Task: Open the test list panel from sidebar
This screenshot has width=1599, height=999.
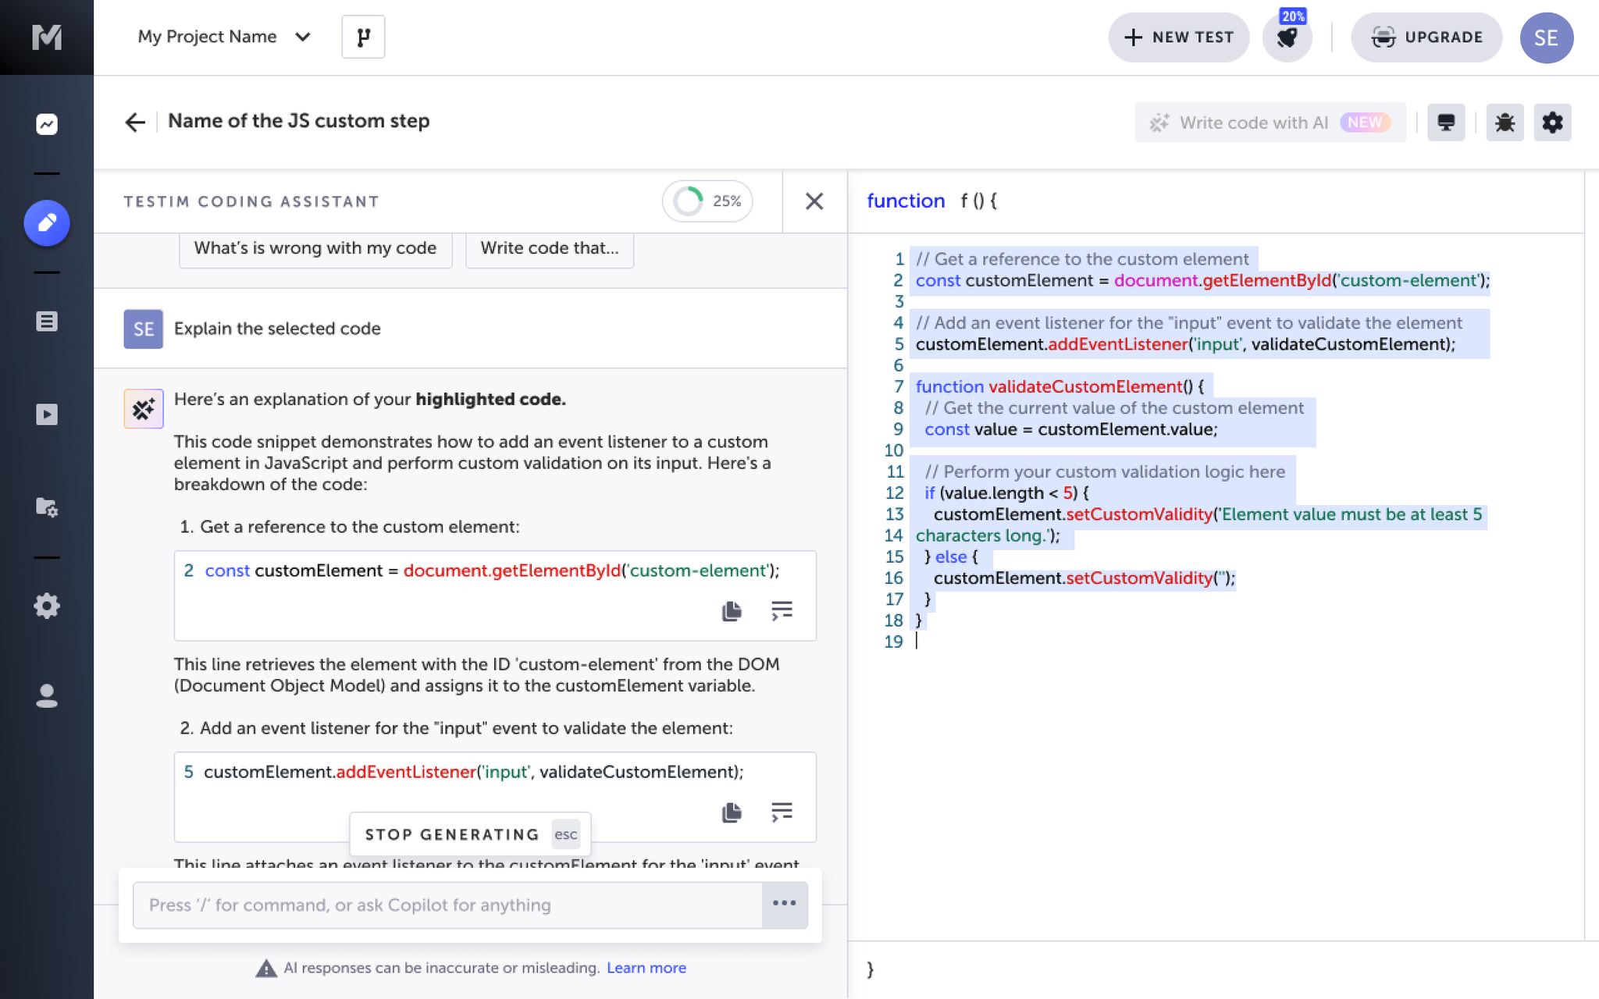Action: pyautogui.click(x=47, y=320)
